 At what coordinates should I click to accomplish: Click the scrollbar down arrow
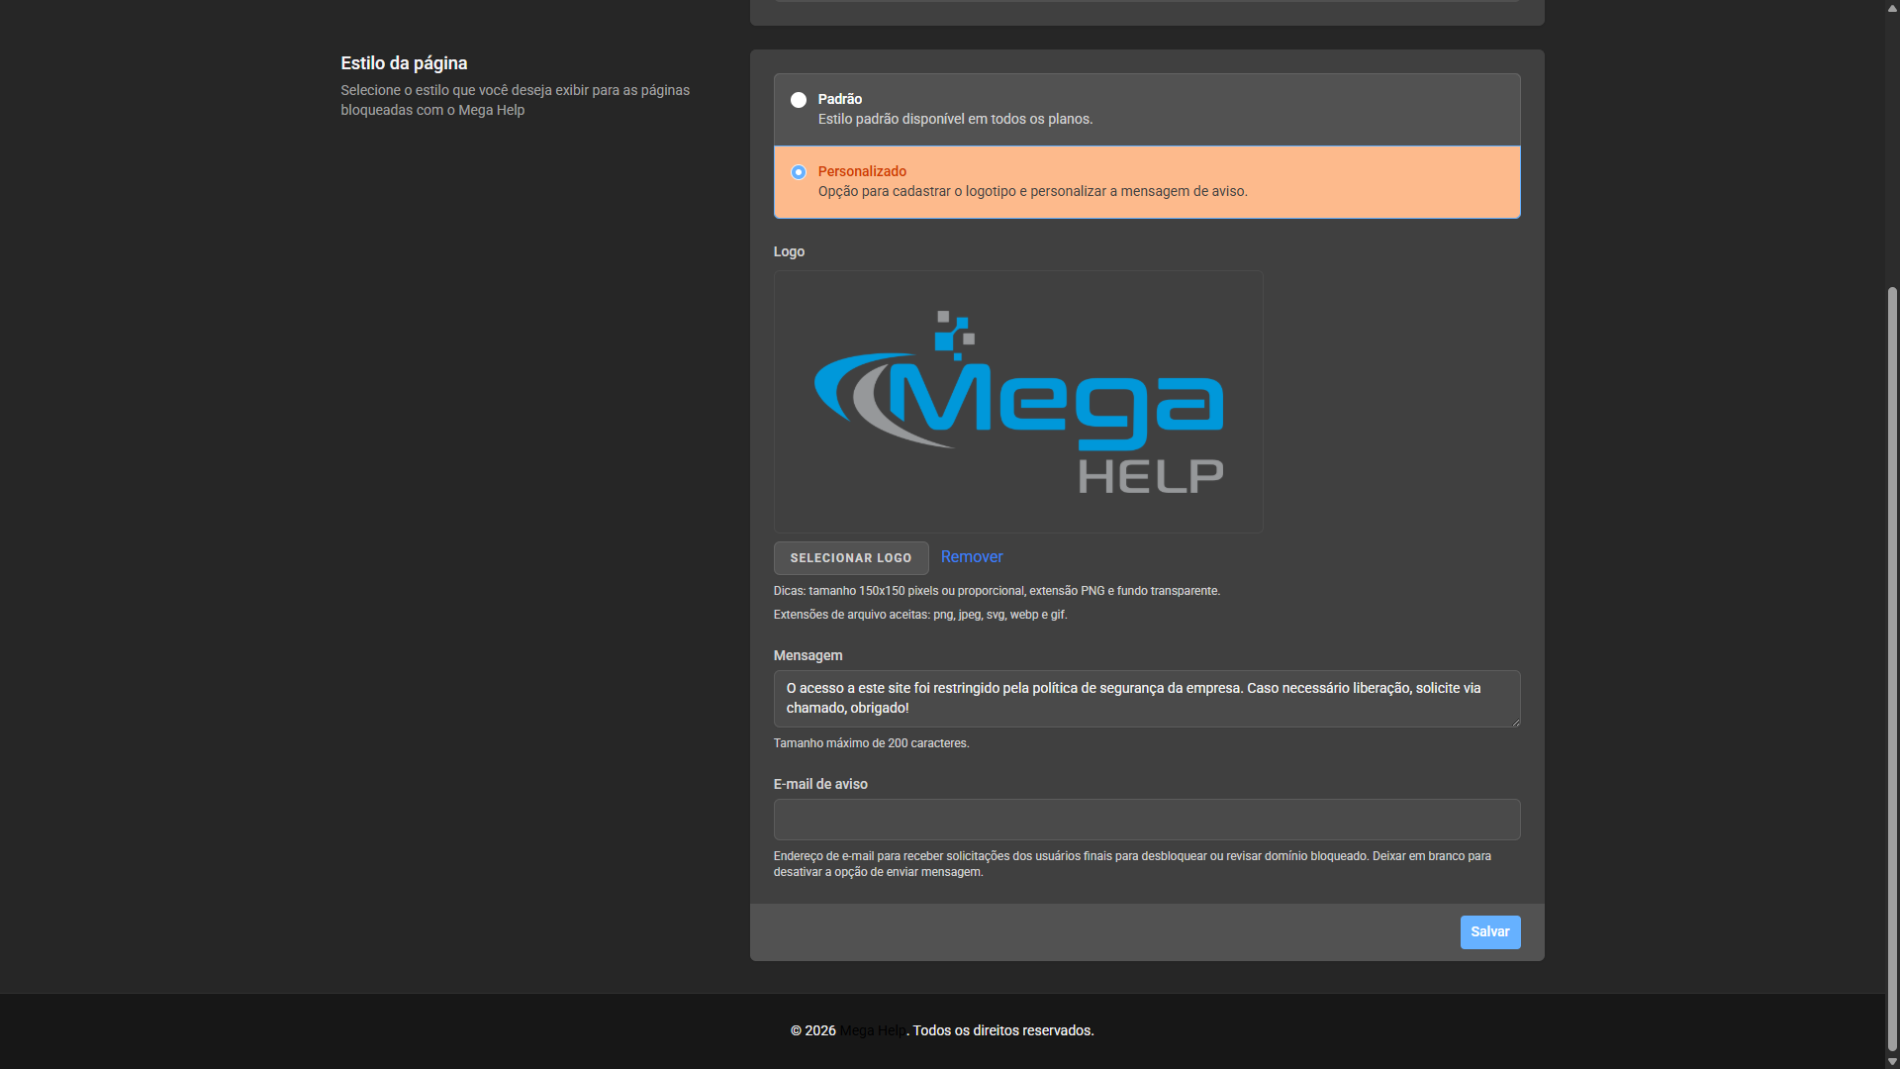[x=1892, y=1061]
